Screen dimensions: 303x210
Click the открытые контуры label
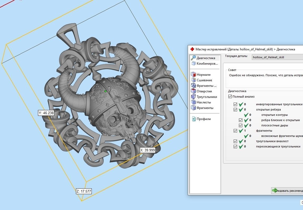coord(275,115)
